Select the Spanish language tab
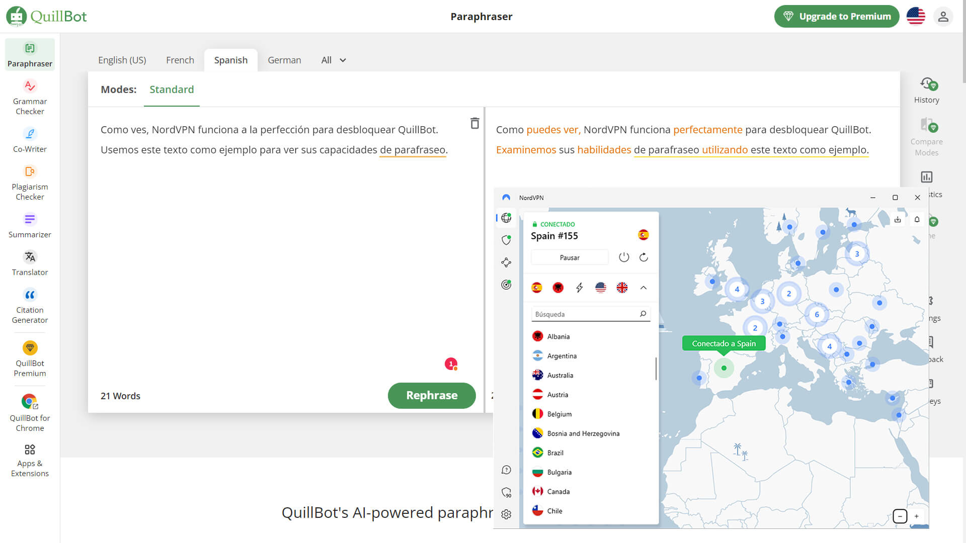The image size is (966, 543). [231, 60]
